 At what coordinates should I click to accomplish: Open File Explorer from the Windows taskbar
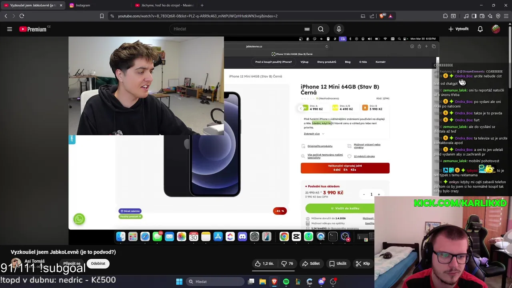[x=262, y=282]
